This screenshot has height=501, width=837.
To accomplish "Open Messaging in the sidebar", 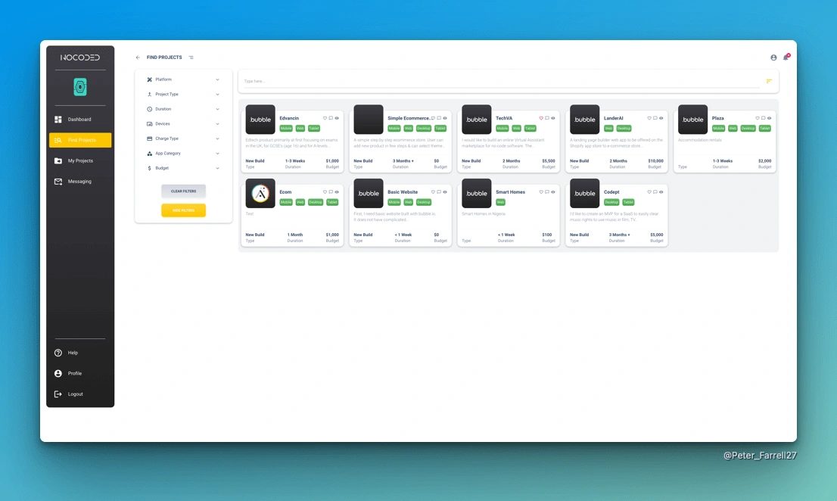I will (80, 182).
